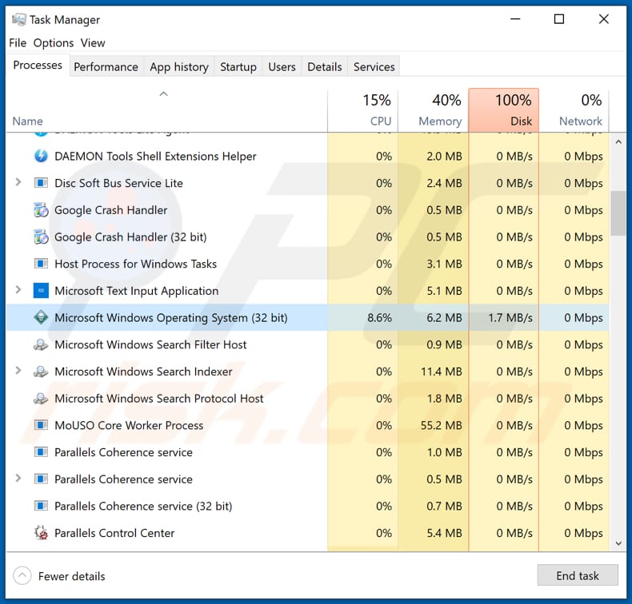The image size is (632, 604).
Task: Click the Parallels Coherence service (32 bit) icon
Action: (x=41, y=506)
